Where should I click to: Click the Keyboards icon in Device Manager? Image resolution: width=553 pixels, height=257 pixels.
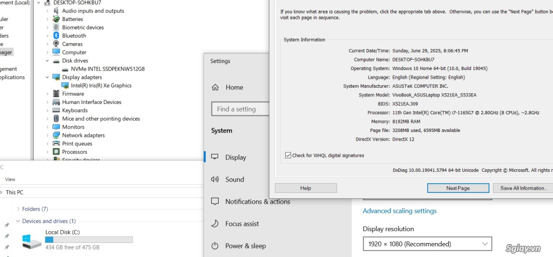click(56, 110)
